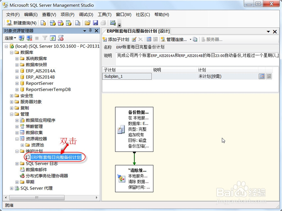Select the 备份数据库 task box

point(134,129)
